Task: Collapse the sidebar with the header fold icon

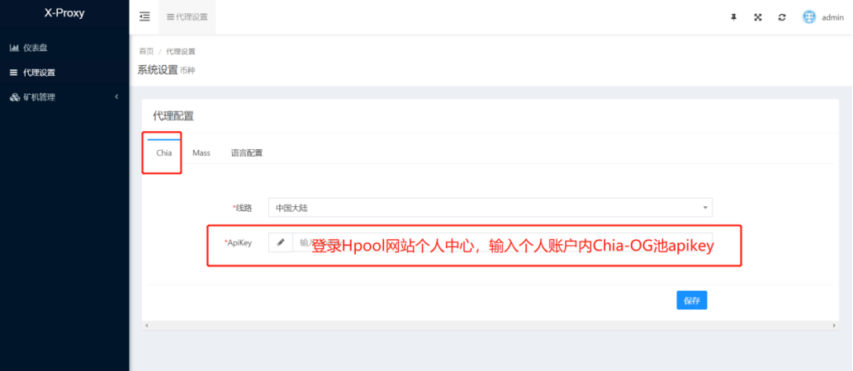Action: tap(145, 16)
